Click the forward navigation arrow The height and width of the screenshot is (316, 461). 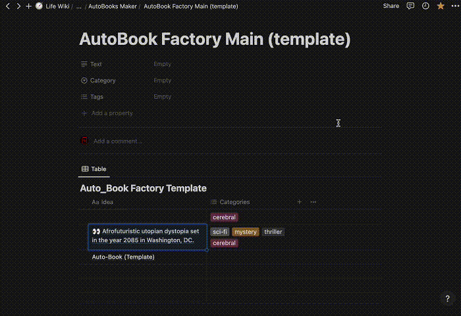coord(18,6)
